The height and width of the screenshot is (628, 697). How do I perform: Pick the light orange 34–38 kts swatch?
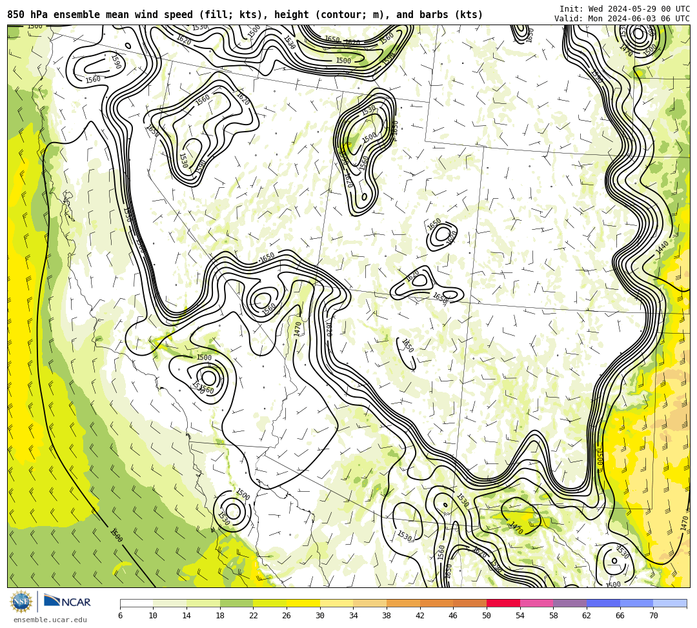point(370,603)
